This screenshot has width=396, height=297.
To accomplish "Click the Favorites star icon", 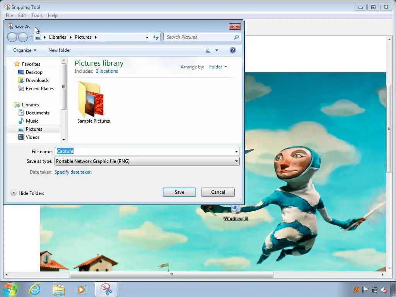I will point(17,64).
